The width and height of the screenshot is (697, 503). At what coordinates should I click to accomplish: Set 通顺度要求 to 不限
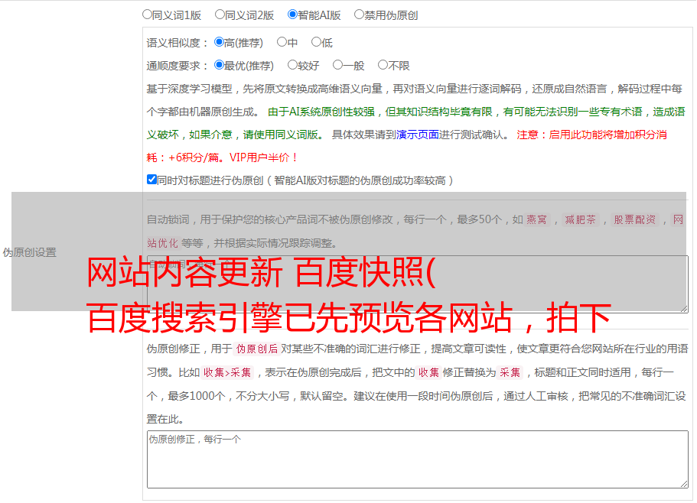coord(383,66)
